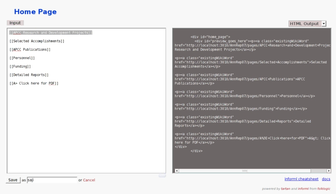Select the HTML Output combo box
The height and width of the screenshot is (194, 336).
[304, 24]
